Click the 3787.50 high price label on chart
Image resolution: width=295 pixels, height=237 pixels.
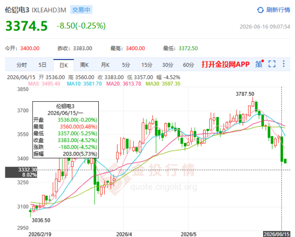pos(245,94)
